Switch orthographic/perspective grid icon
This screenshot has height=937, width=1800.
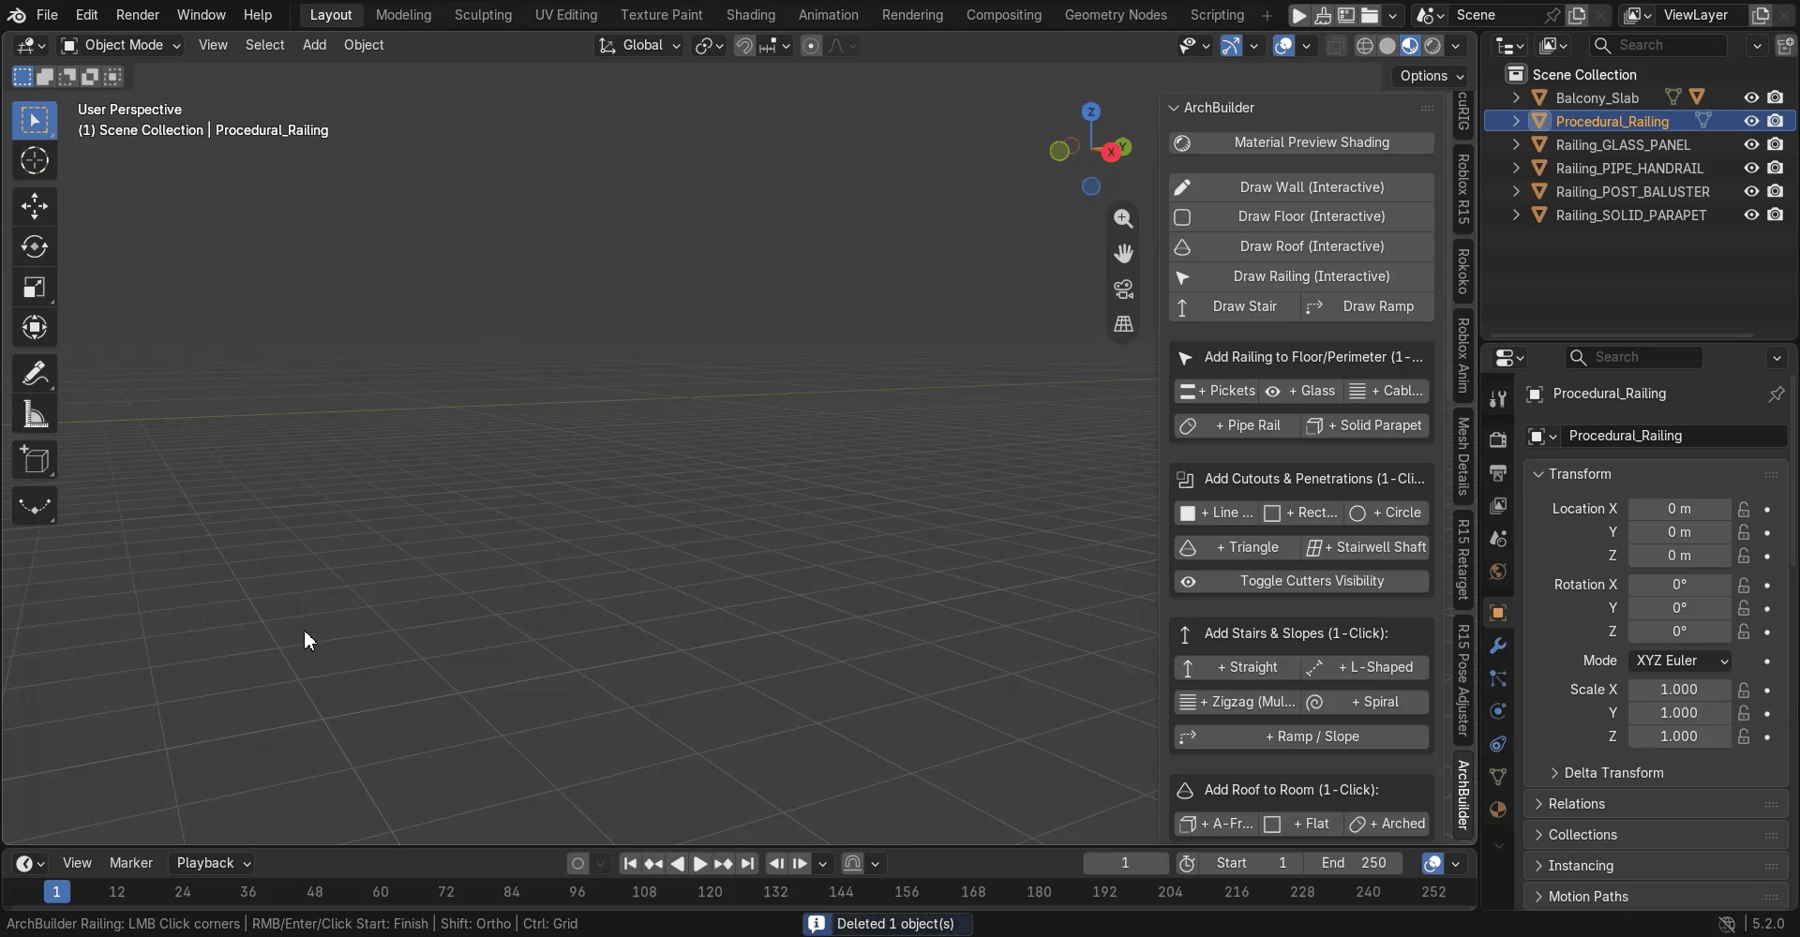point(1123,324)
